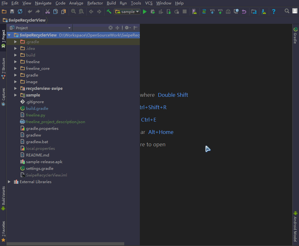Click the Debug bug icon

[x=153, y=12]
